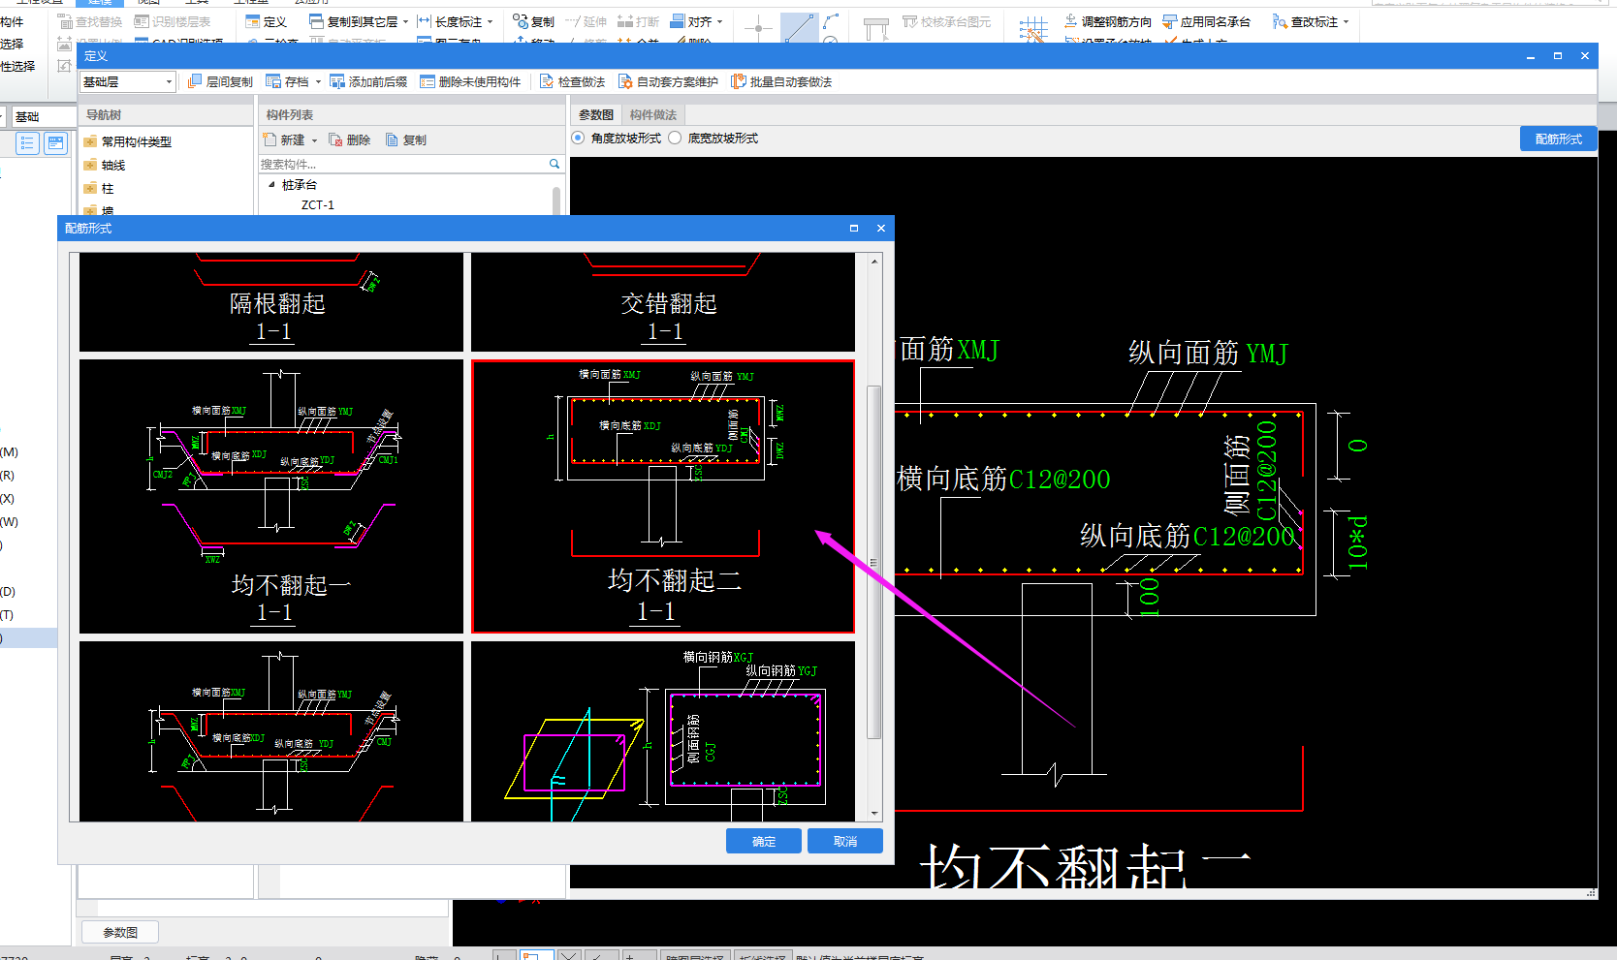Cancel with the 取消 button
The height and width of the screenshot is (960, 1617).
pyautogui.click(x=845, y=841)
